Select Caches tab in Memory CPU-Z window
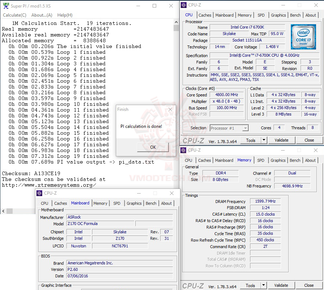Viewport: 324px width, 290px height. (204, 160)
